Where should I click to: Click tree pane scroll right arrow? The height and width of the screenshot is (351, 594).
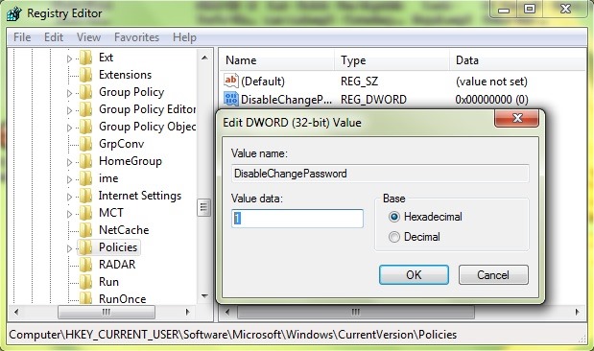point(187,313)
